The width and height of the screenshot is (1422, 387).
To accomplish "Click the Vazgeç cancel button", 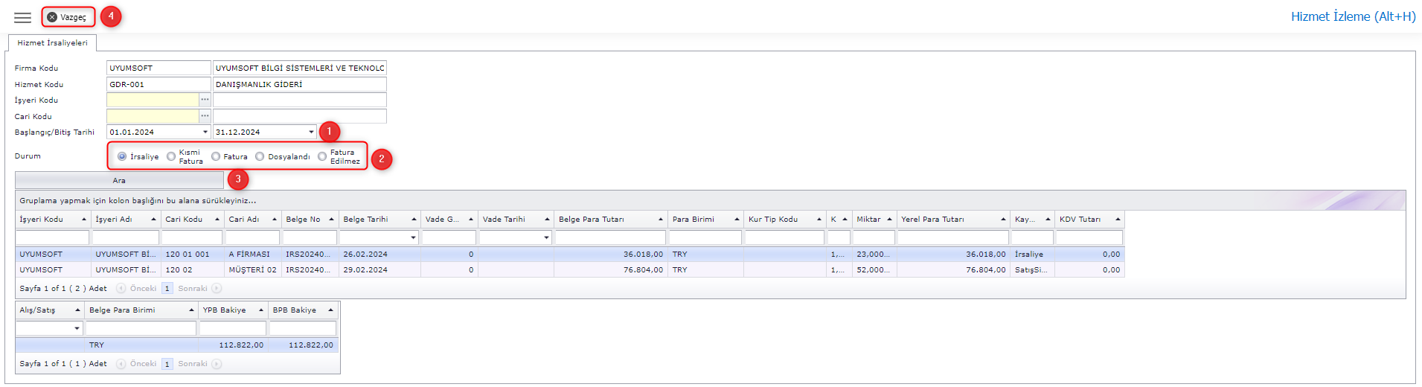I will point(68,17).
